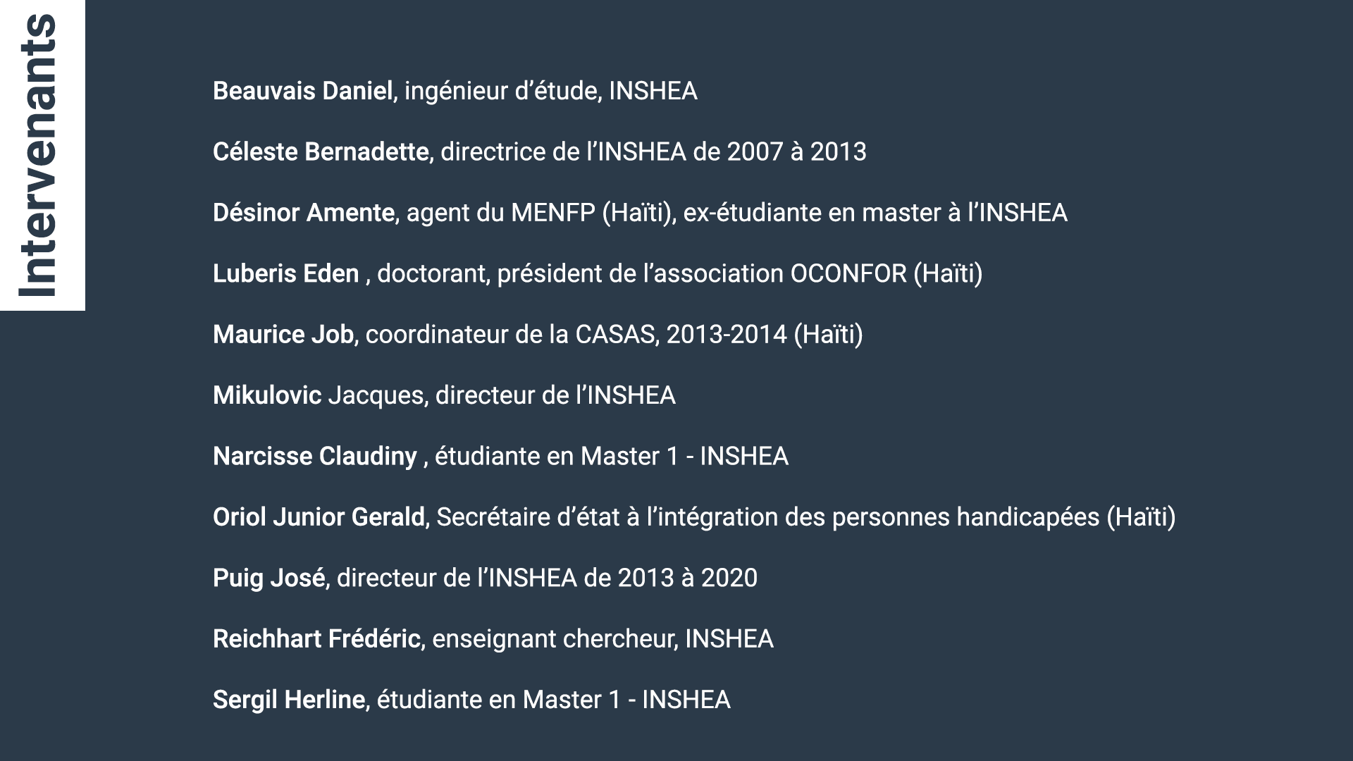Click "directeur de l'INSHEA de 2013 à 2020"

coord(547,578)
